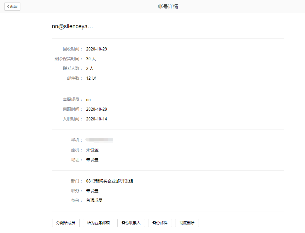Click the nn@silenceya… email heading

point(72,27)
